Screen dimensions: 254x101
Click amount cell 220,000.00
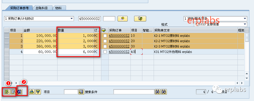click(40, 41)
